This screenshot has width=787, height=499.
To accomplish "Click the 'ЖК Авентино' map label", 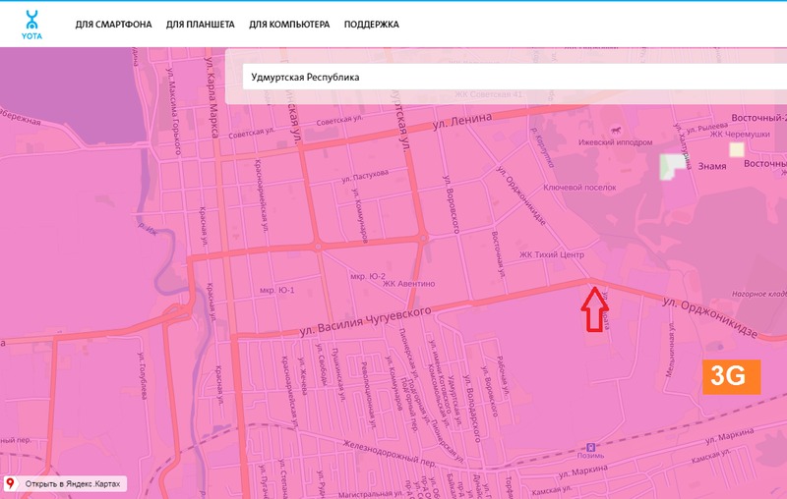I will (409, 284).
